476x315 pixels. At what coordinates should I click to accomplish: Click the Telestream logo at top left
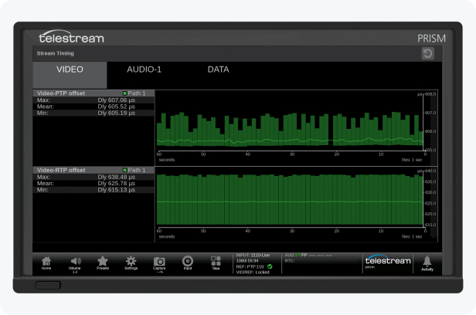click(x=72, y=37)
